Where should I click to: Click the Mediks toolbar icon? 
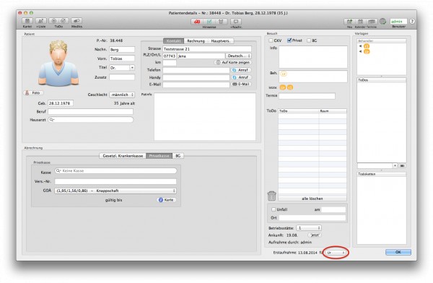pyautogui.click(x=76, y=21)
